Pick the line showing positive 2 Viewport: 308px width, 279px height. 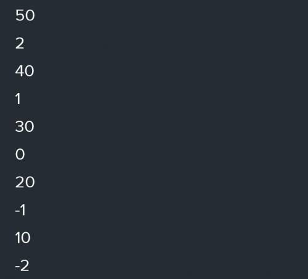pyautogui.click(x=20, y=43)
